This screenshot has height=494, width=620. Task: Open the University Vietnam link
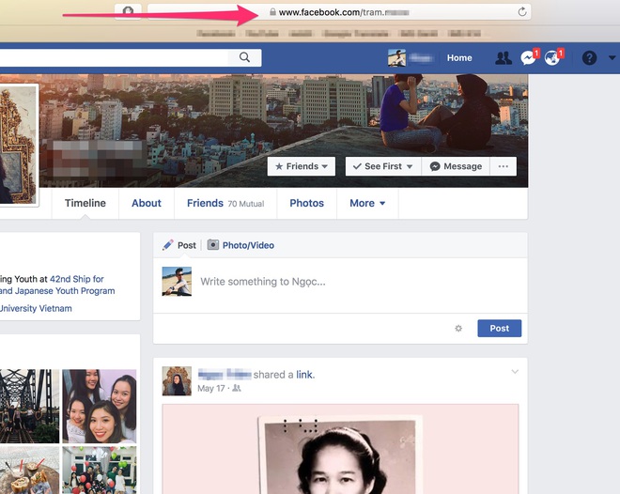pyautogui.click(x=36, y=309)
